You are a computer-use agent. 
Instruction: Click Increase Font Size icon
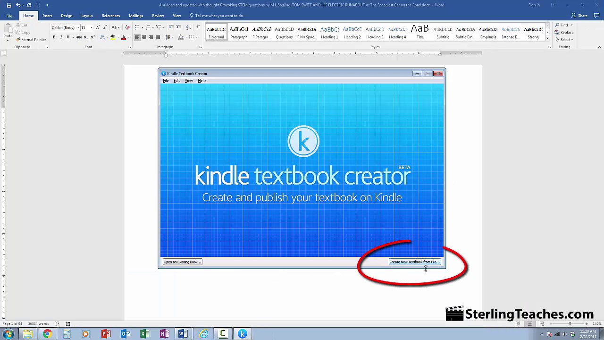[98, 27]
